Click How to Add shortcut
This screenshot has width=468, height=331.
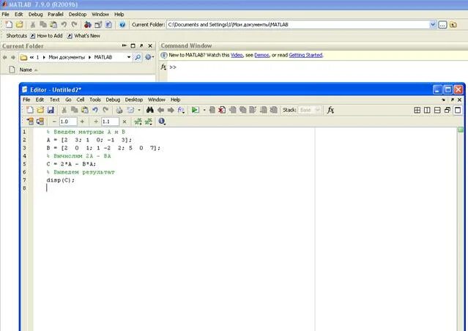[x=47, y=36]
